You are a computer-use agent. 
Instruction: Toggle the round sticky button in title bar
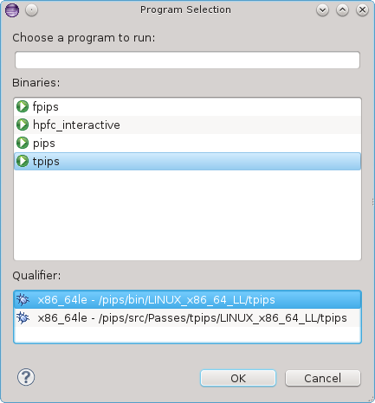tap(31, 10)
